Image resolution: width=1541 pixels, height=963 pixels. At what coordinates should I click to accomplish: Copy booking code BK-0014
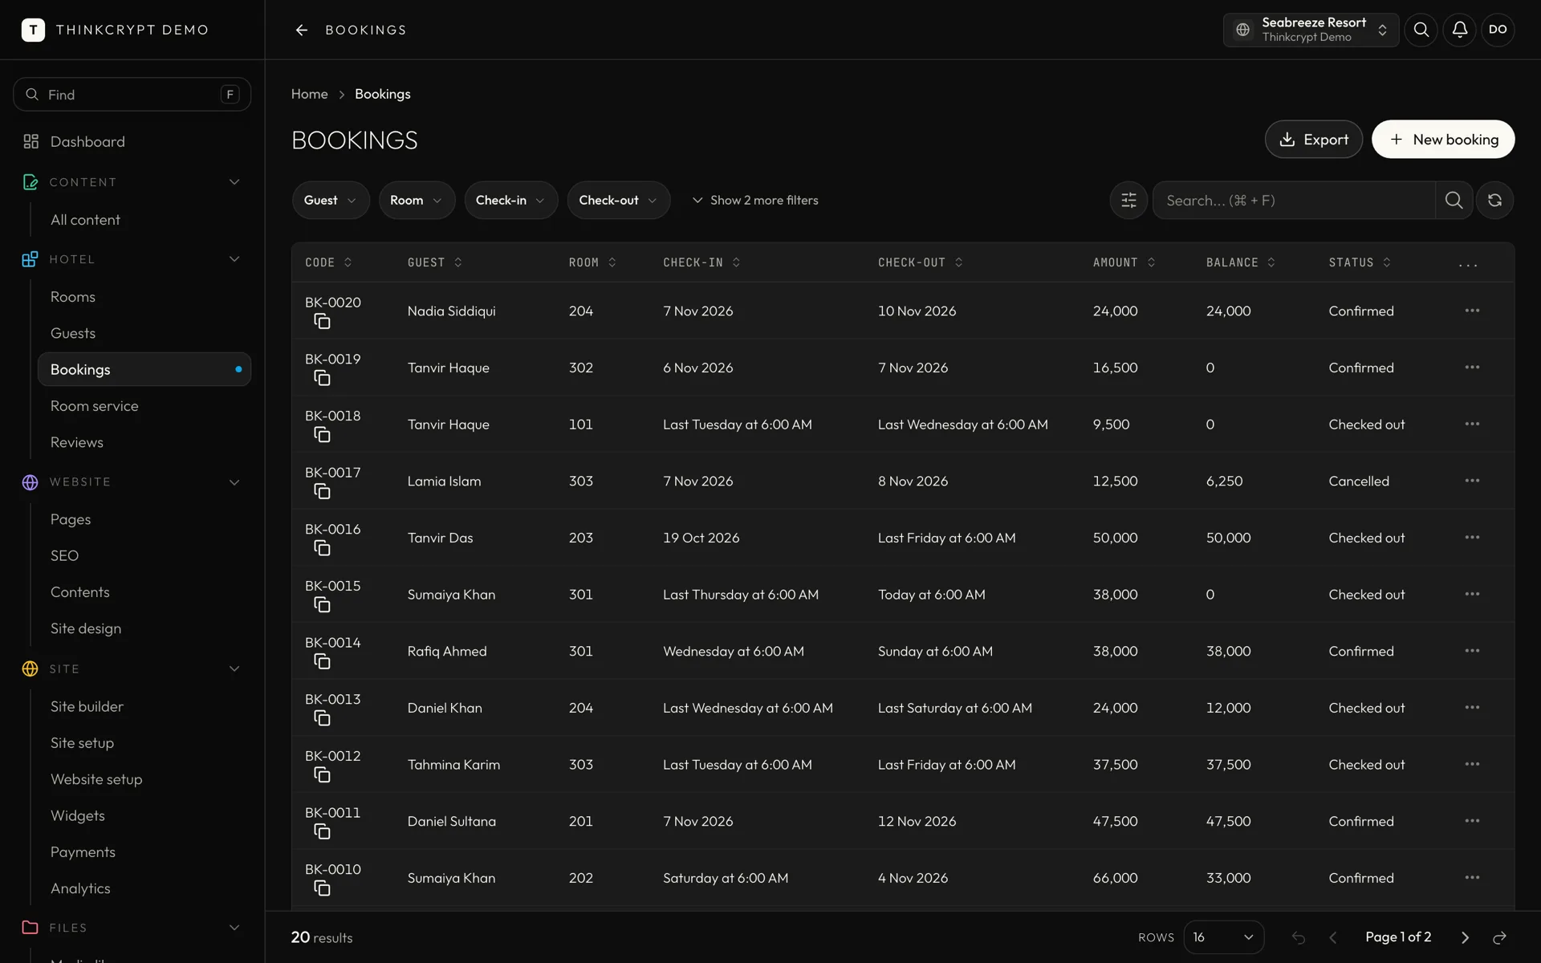pos(322,662)
